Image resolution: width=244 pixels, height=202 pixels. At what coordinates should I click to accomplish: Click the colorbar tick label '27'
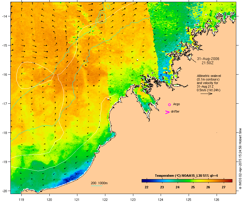coord(223,187)
